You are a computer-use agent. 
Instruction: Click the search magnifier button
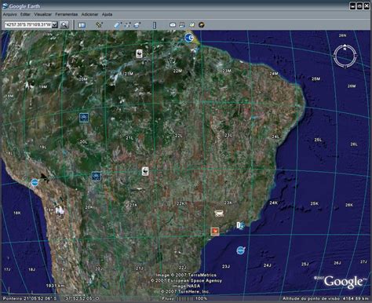click(64, 25)
